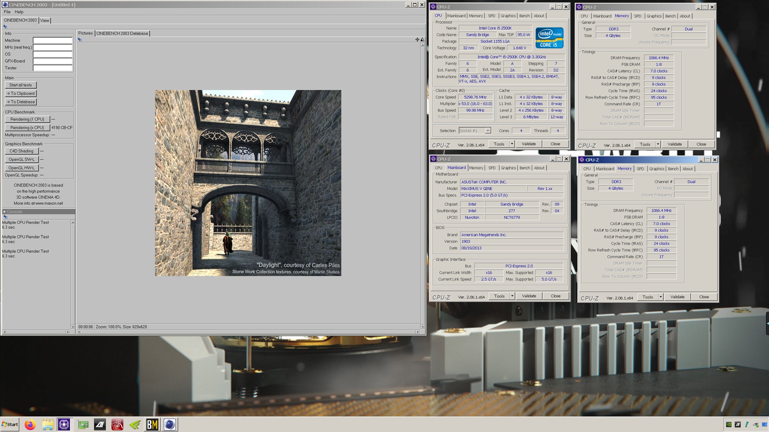Click Start all tests button

coord(21,85)
